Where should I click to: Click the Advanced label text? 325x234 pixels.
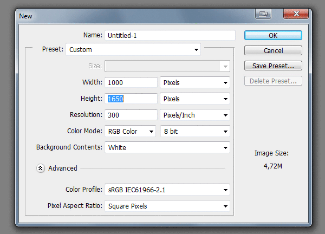[x=63, y=168]
